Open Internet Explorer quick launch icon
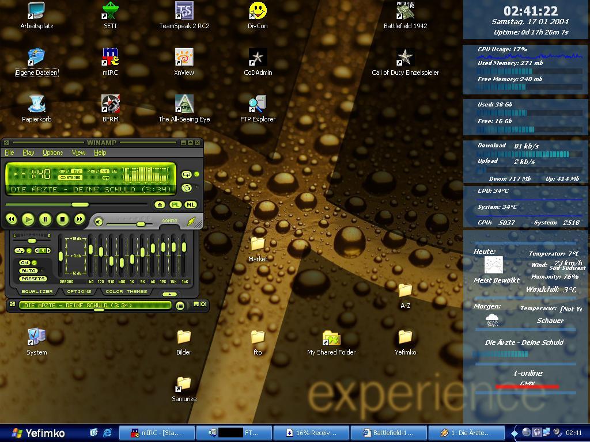590x442 pixels. [x=107, y=433]
